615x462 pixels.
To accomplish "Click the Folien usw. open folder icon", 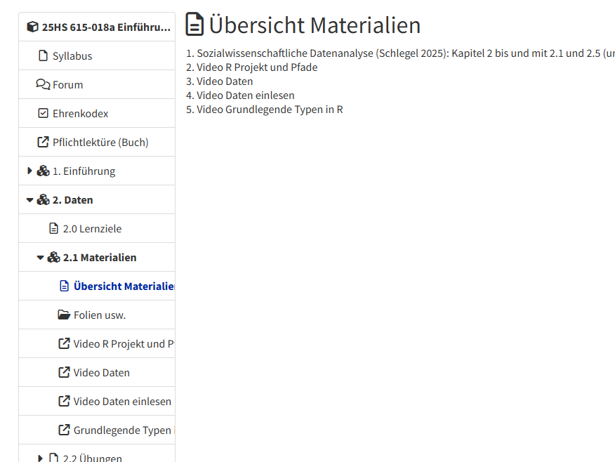I will click(x=64, y=315).
